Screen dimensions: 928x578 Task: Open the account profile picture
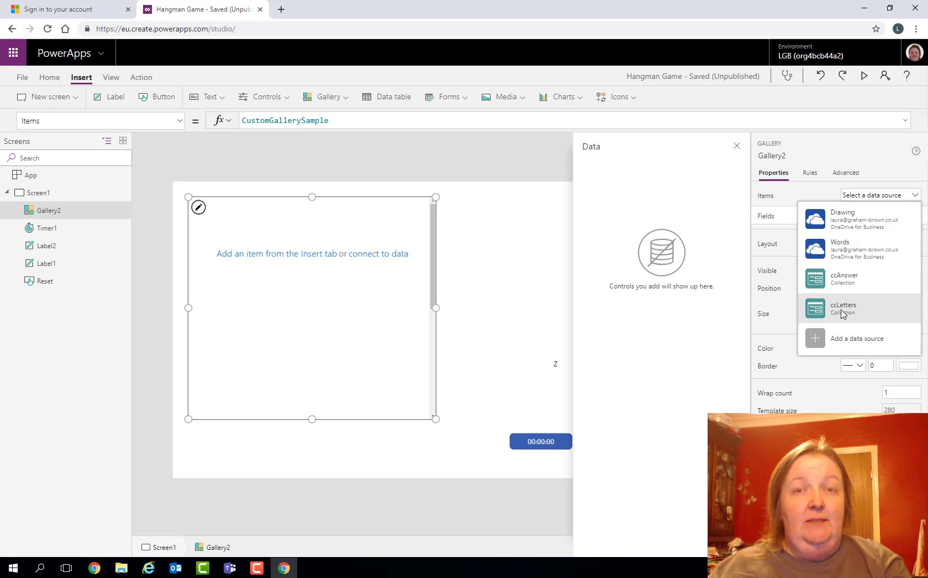pos(915,53)
